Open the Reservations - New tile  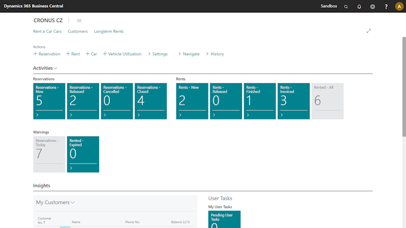(49, 101)
